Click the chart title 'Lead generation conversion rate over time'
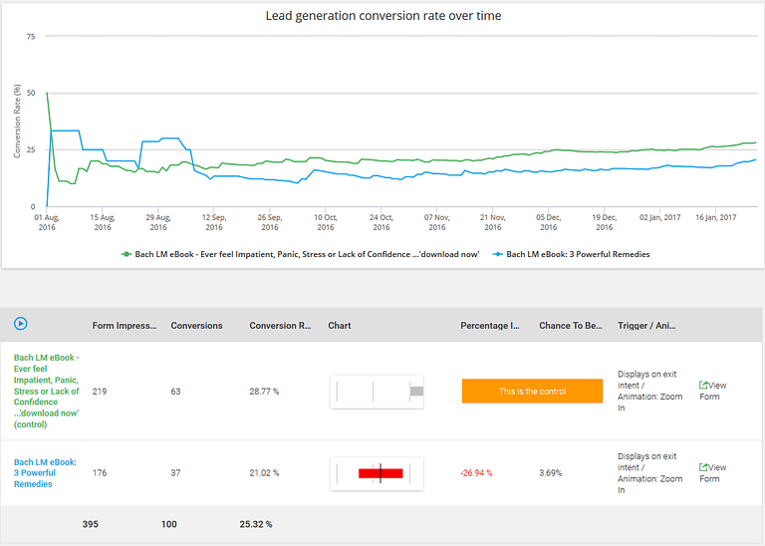This screenshot has width=765, height=546. [x=382, y=16]
